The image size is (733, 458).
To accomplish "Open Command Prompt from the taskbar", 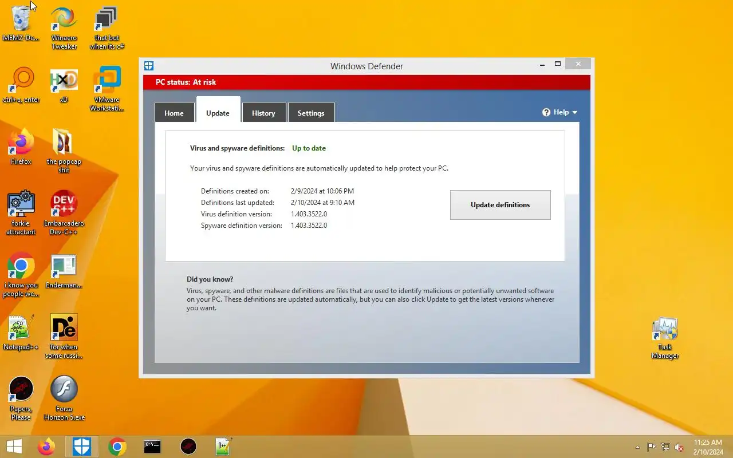I will 152,447.
